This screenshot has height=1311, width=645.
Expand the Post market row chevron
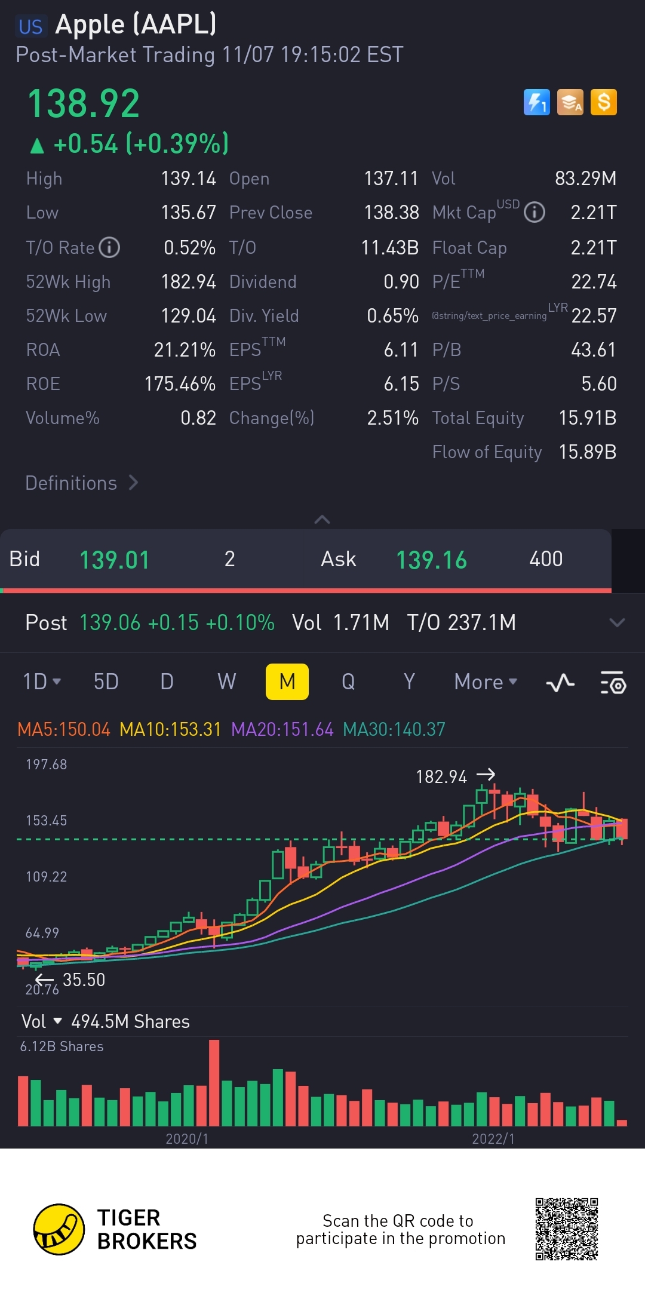pyautogui.click(x=617, y=622)
